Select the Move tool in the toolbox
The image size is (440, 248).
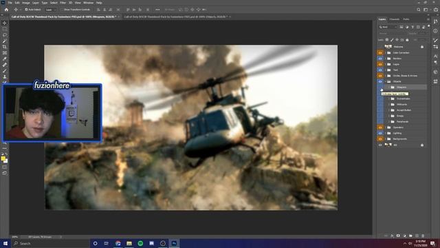tap(5, 23)
